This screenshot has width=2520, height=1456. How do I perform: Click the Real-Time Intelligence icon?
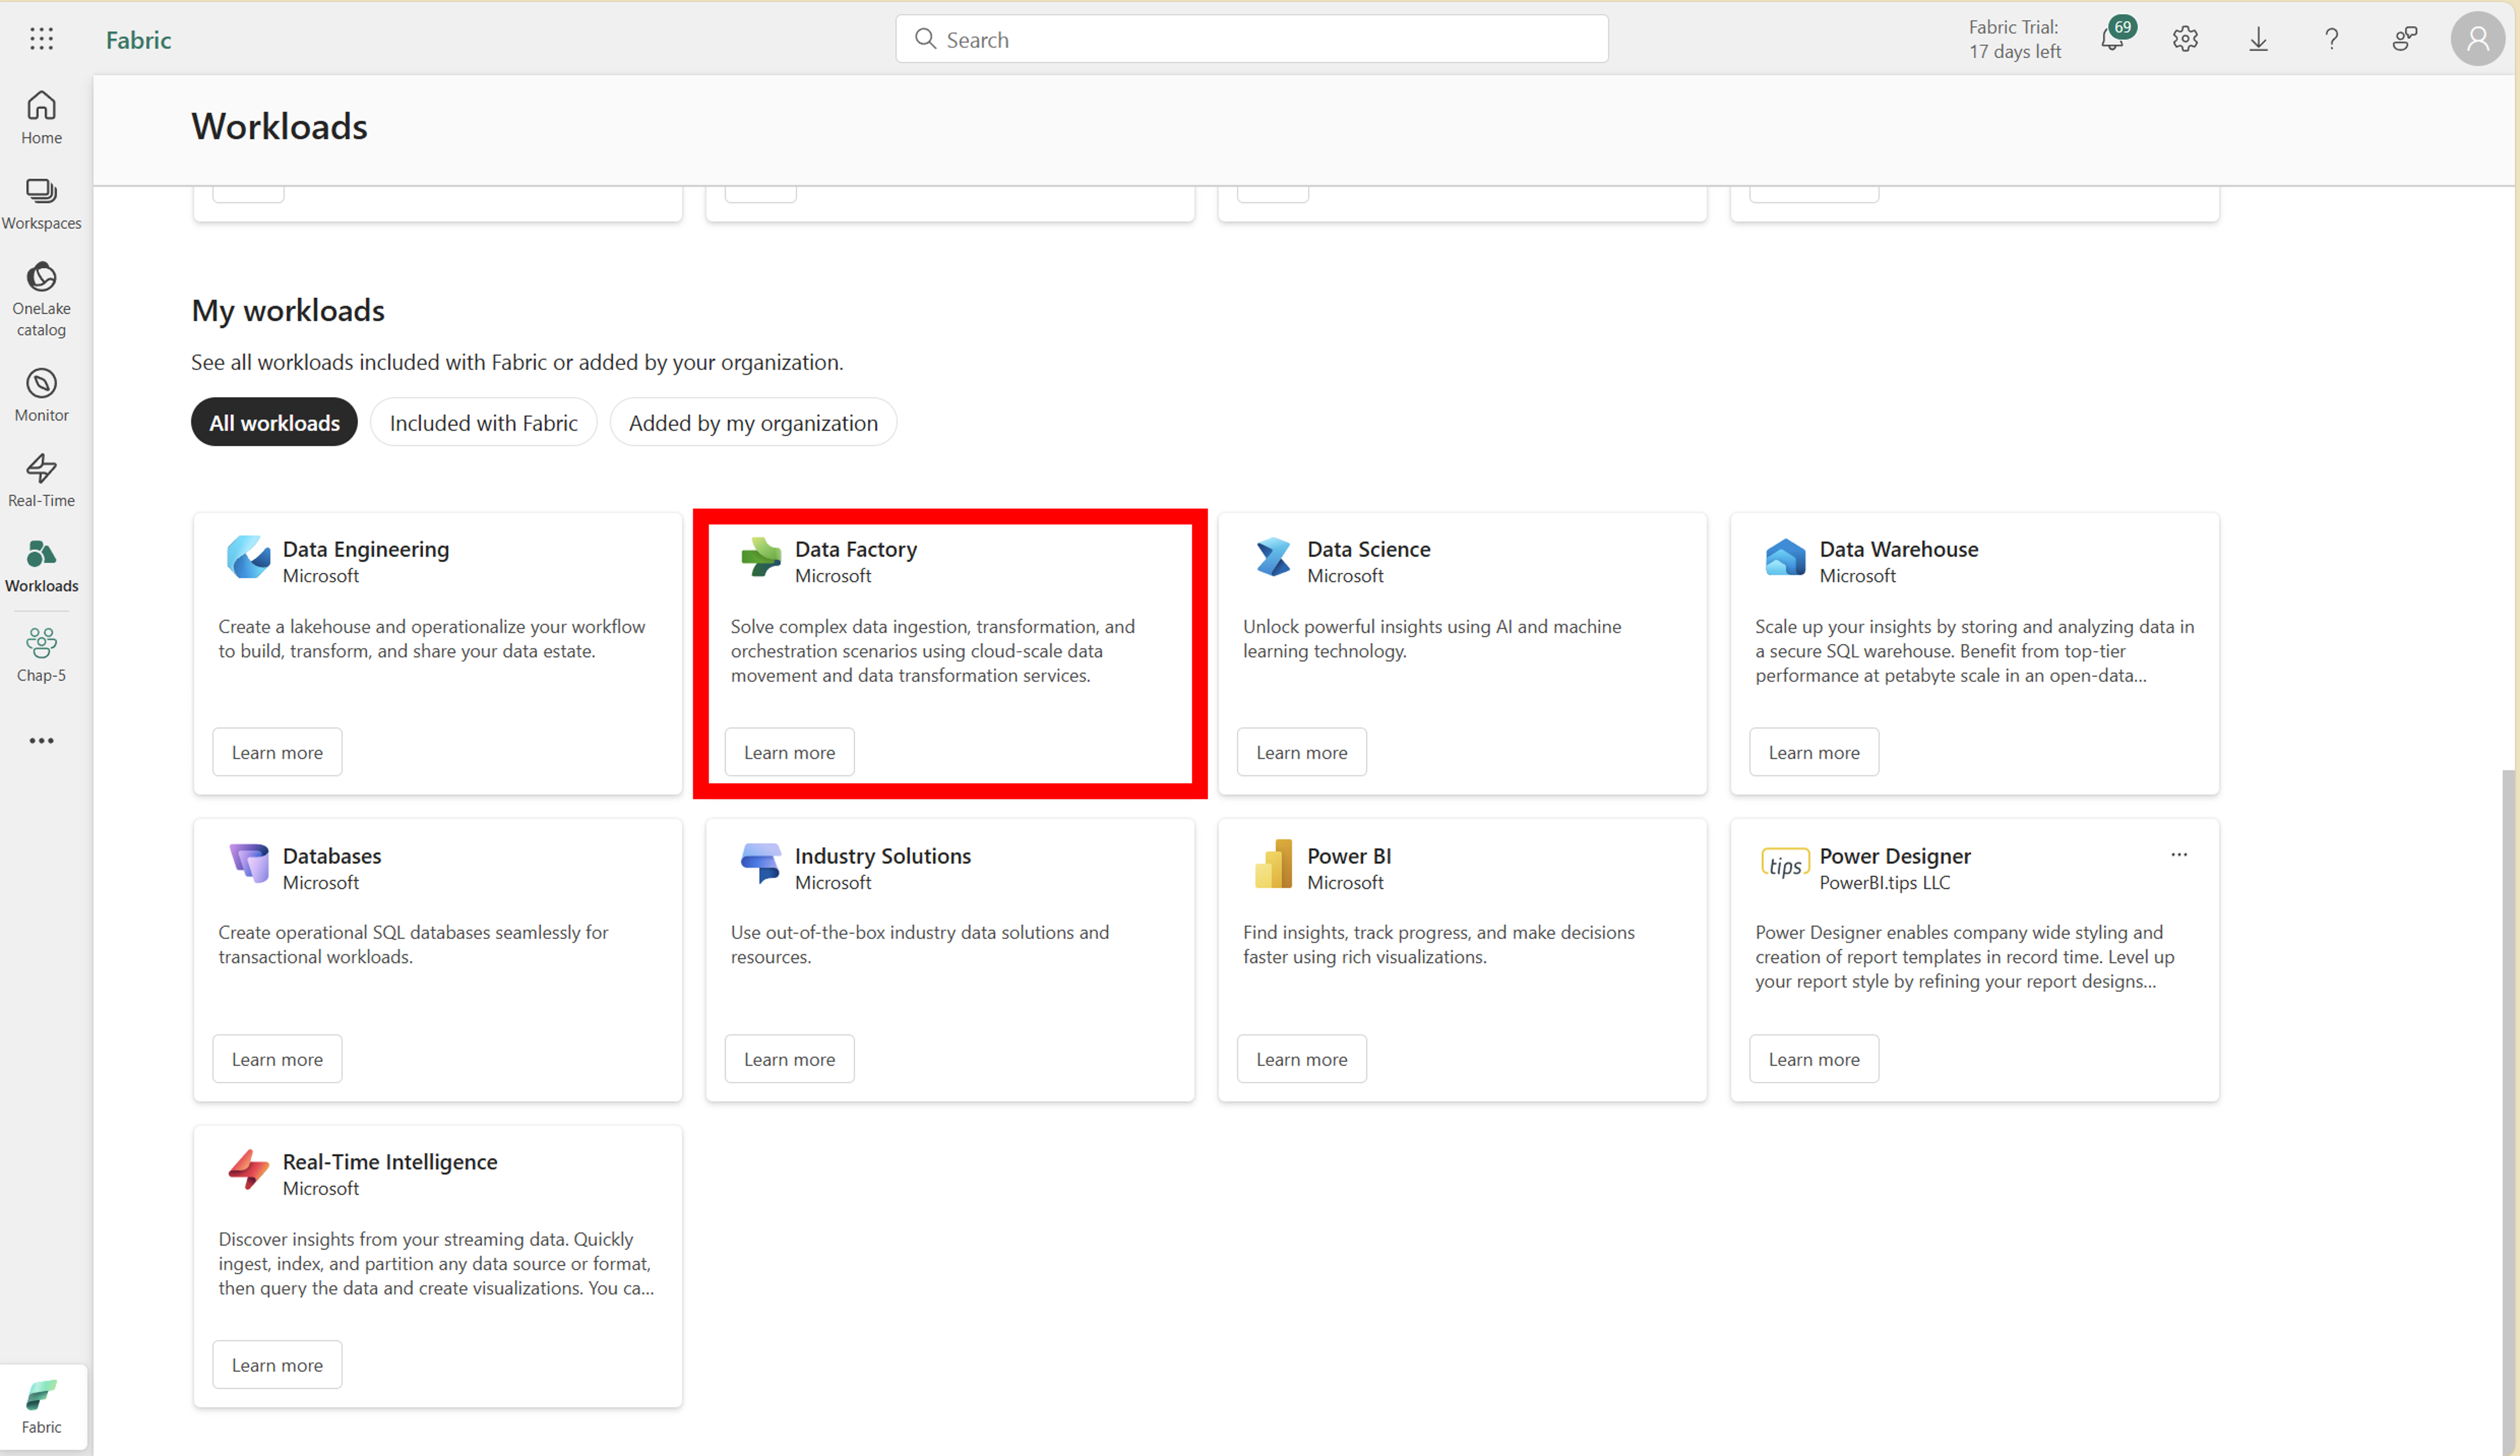[x=248, y=1169]
